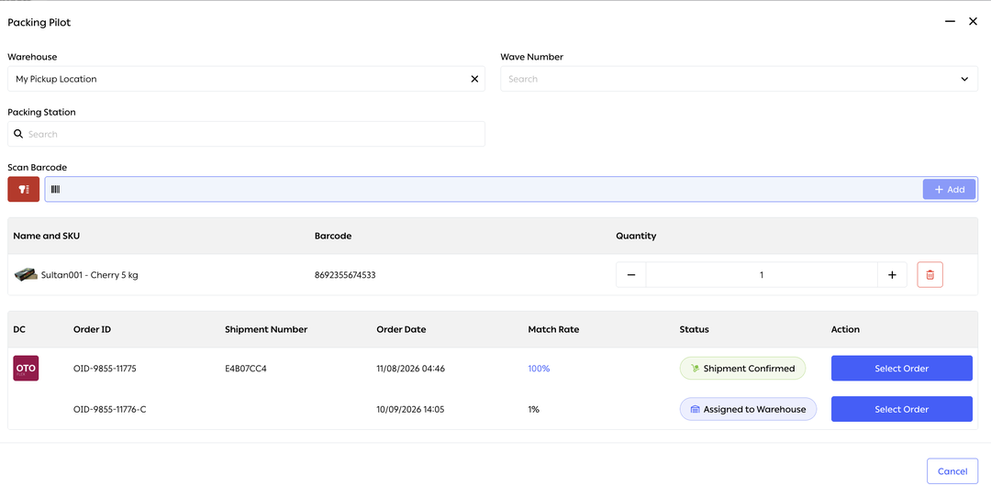Click the Sultan001 - Cherry 5 kg name
The image size is (991, 497).
click(90, 275)
